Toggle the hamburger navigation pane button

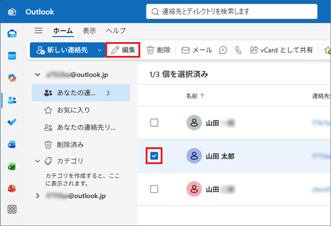tap(39, 31)
